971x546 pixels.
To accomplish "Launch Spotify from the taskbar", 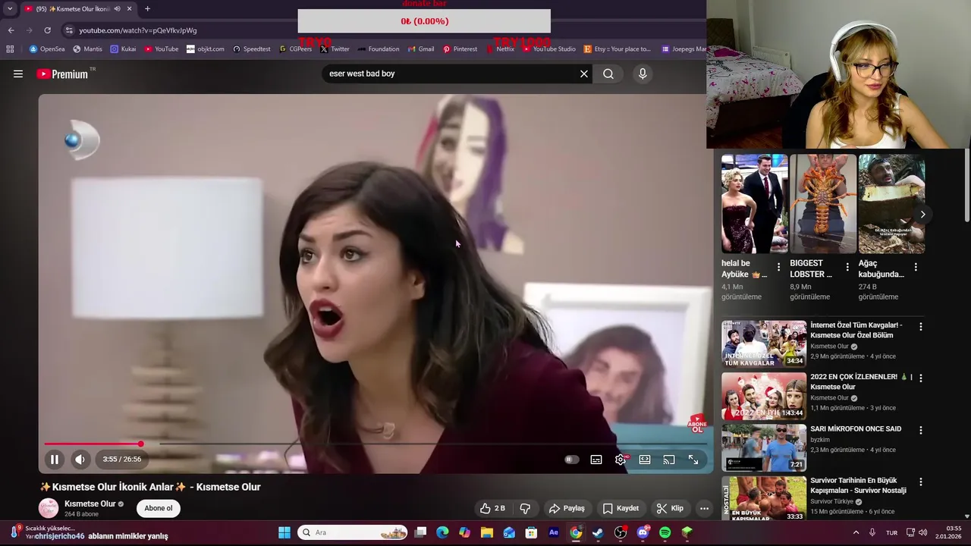I will coord(665,532).
